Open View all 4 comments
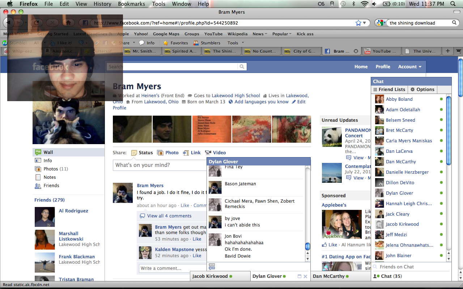The image size is (463, 289). coord(169,216)
